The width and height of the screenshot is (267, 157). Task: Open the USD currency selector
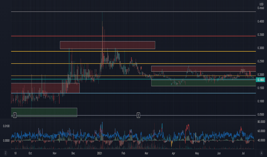pyautogui.click(x=261, y=4)
